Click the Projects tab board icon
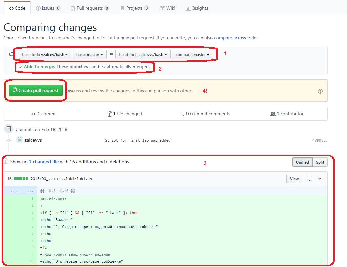347x267 pixels. coord(122,8)
